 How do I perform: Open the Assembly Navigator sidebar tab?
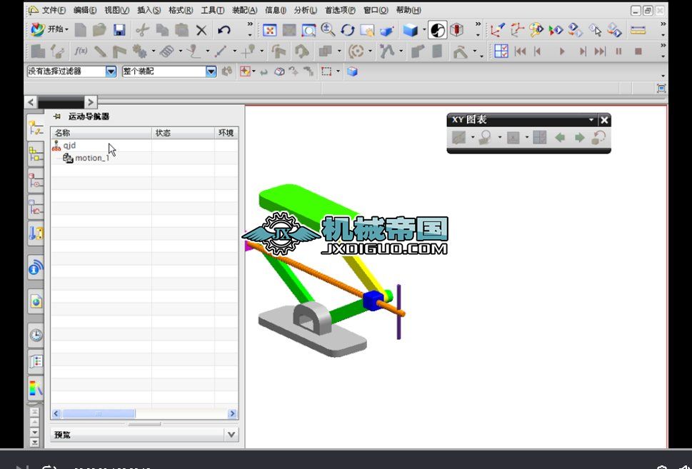36,154
